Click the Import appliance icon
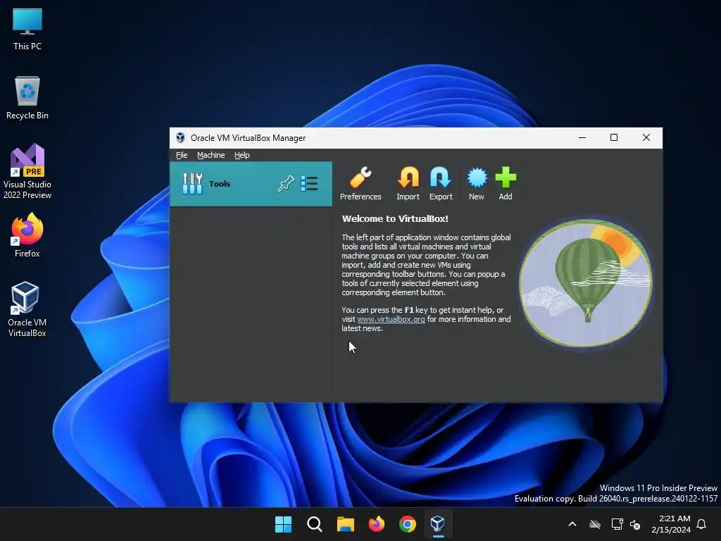 [408, 184]
